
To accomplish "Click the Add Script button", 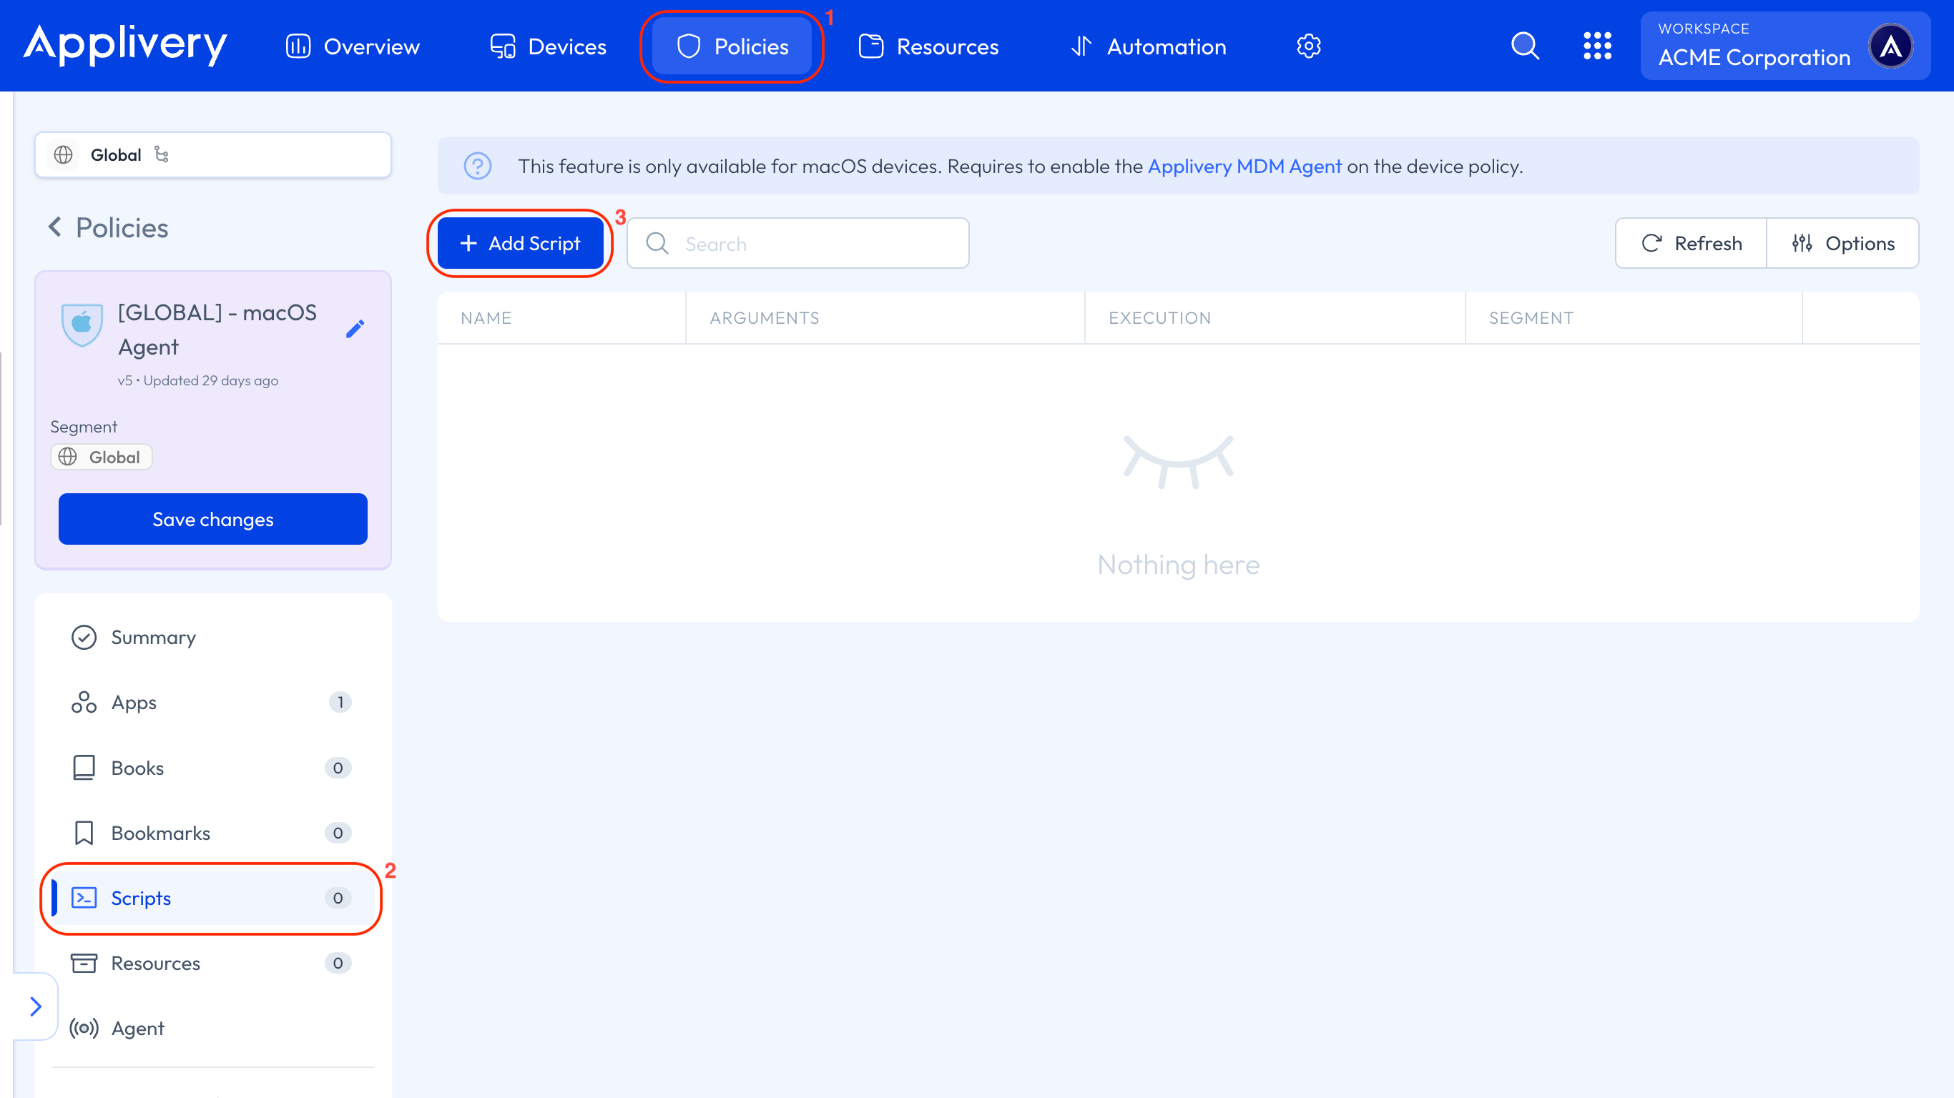I will (521, 242).
